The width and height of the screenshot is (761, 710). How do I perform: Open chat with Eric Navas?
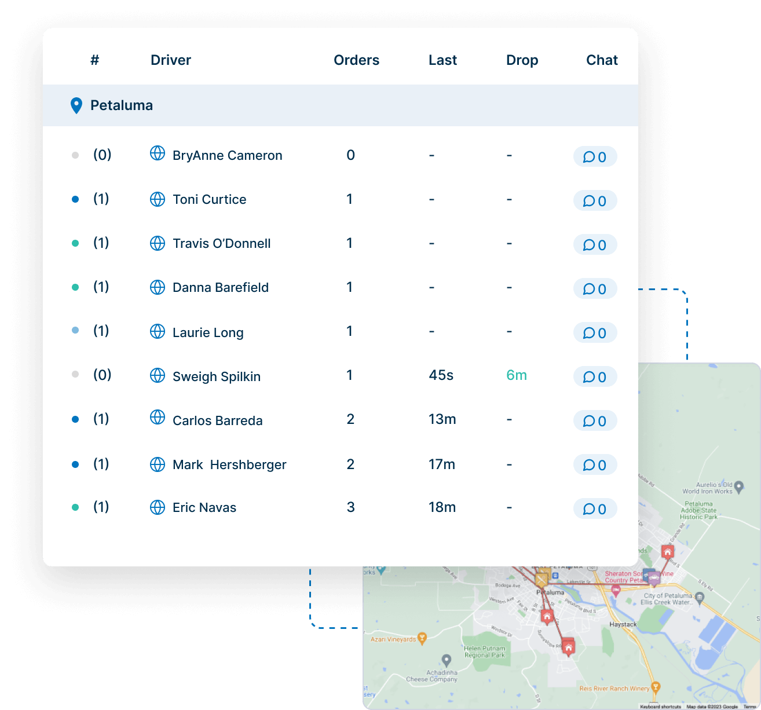pyautogui.click(x=595, y=509)
